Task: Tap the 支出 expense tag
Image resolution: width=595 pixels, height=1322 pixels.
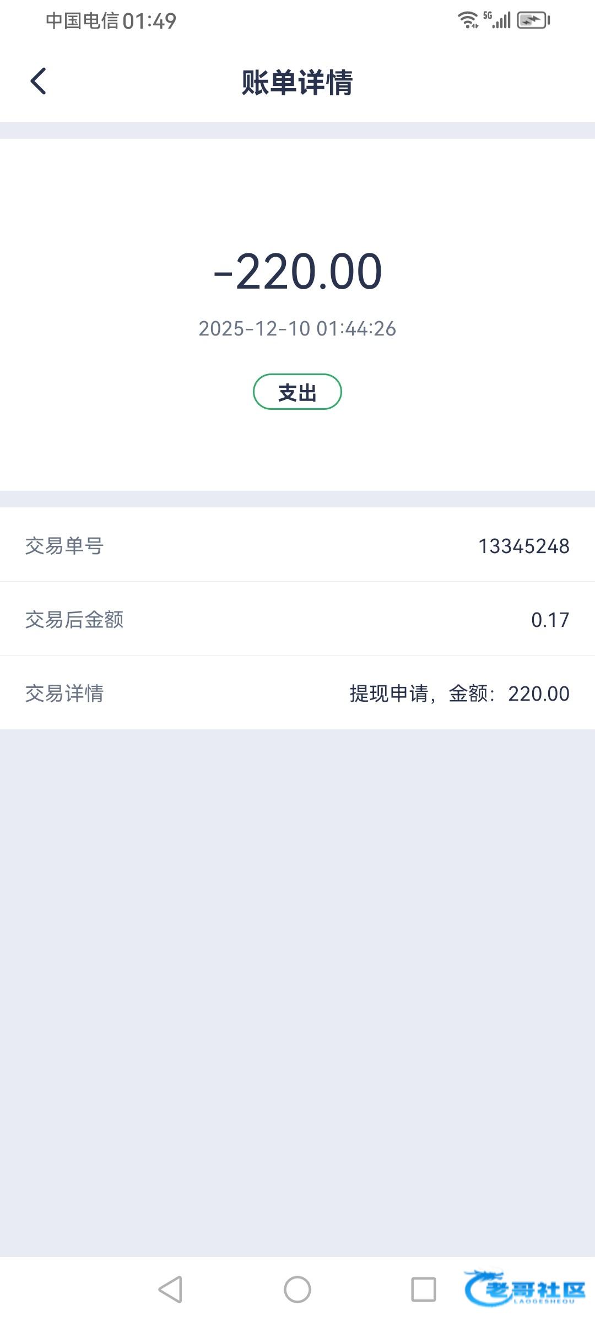Action: click(x=297, y=392)
